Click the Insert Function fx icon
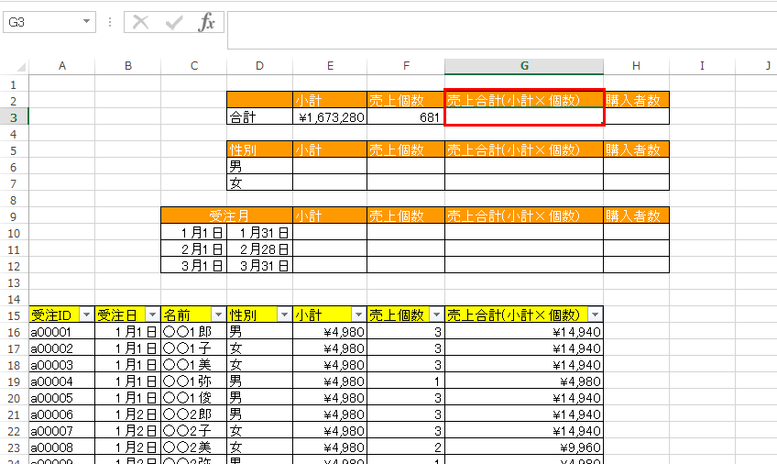The width and height of the screenshot is (777, 464). [x=207, y=22]
